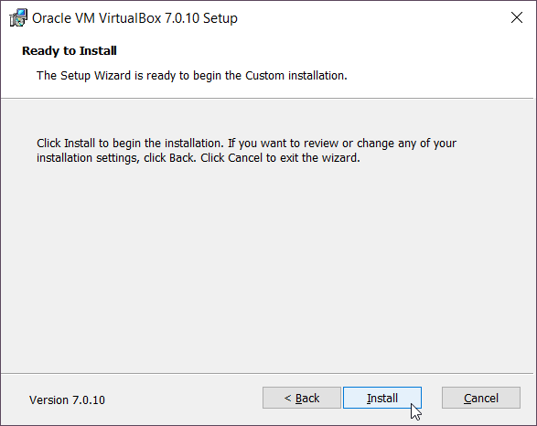Image resolution: width=537 pixels, height=426 pixels.
Task: Click the VirtualBox installer icon in title bar
Action: (18, 17)
